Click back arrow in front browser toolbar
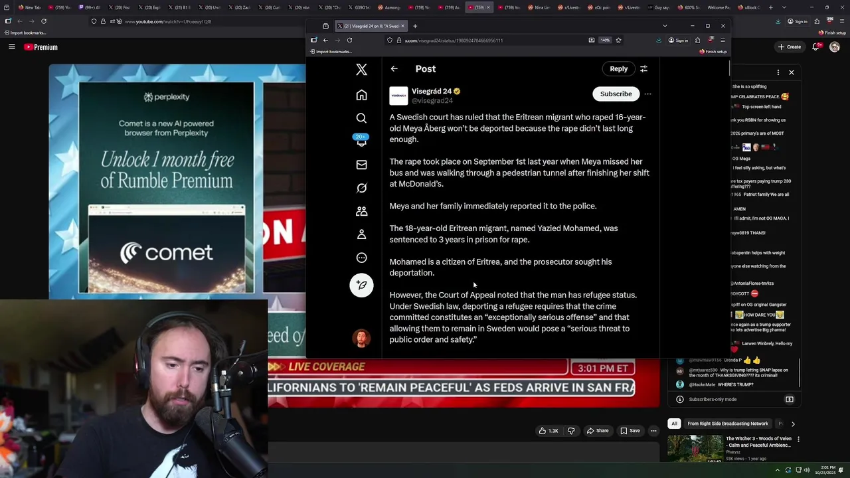Screen dimensions: 850x478 [x=325, y=40]
